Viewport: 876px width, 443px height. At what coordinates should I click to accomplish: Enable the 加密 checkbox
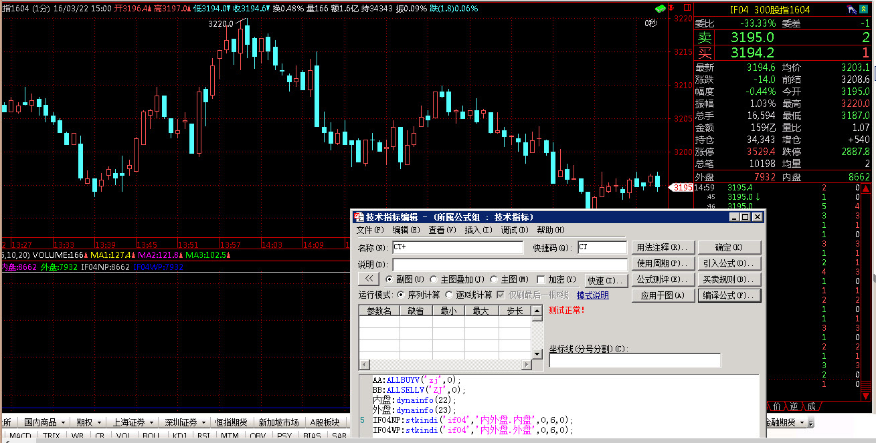pyautogui.click(x=541, y=279)
